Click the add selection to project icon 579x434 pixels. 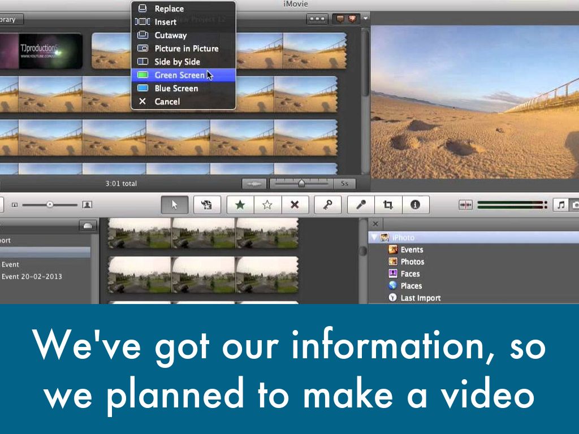[x=207, y=205]
